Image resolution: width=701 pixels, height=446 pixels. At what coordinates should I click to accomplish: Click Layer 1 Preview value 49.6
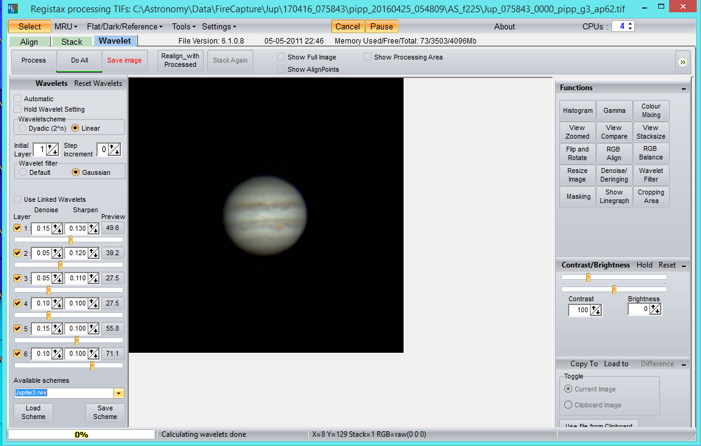[x=112, y=228]
